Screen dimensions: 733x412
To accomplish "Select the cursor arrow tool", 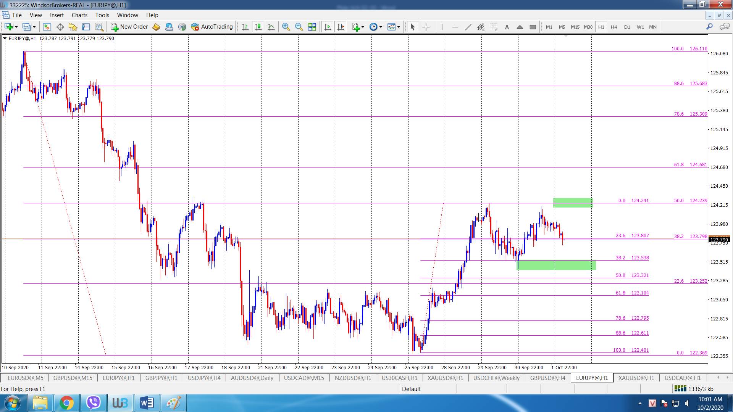I will (x=412, y=27).
